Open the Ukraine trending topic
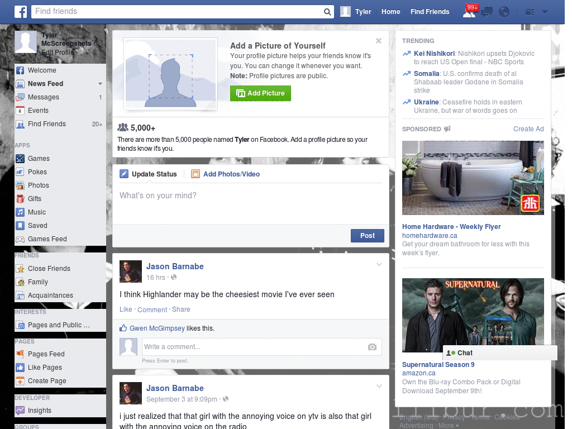The image size is (572, 429). pyautogui.click(x=426, y=102)
